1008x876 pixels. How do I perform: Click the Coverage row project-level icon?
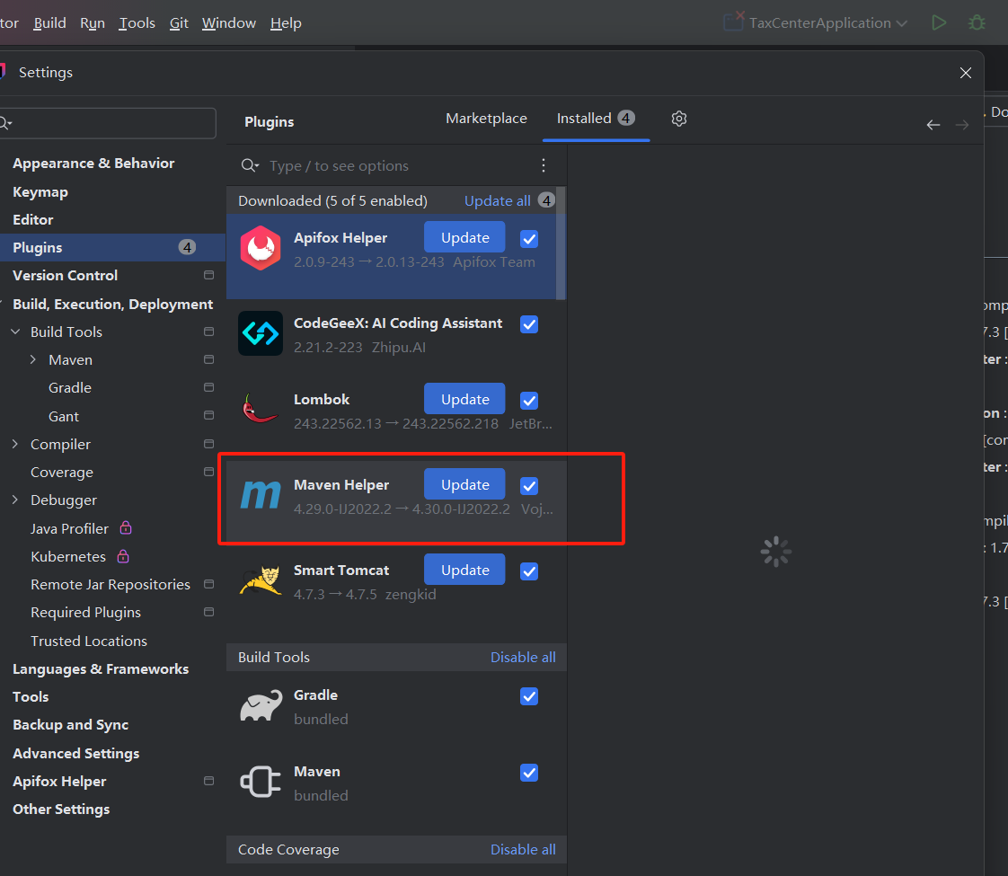[209, 472]
